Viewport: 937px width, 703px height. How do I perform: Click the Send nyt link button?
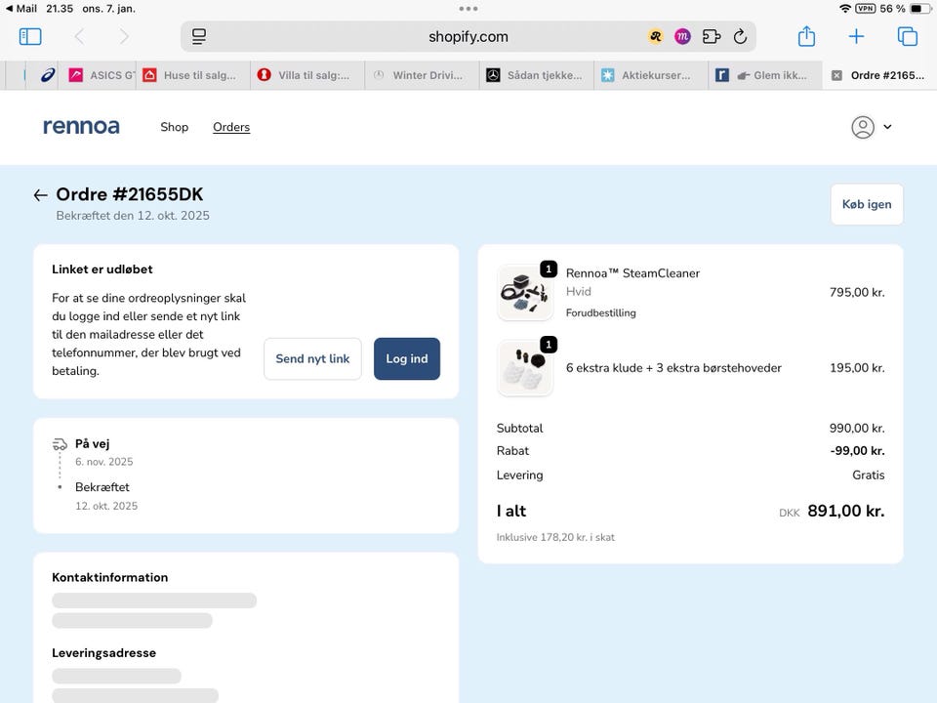312,358
